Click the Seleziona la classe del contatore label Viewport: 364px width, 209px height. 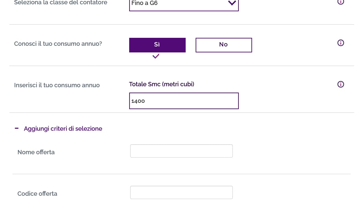click(60, 3)
